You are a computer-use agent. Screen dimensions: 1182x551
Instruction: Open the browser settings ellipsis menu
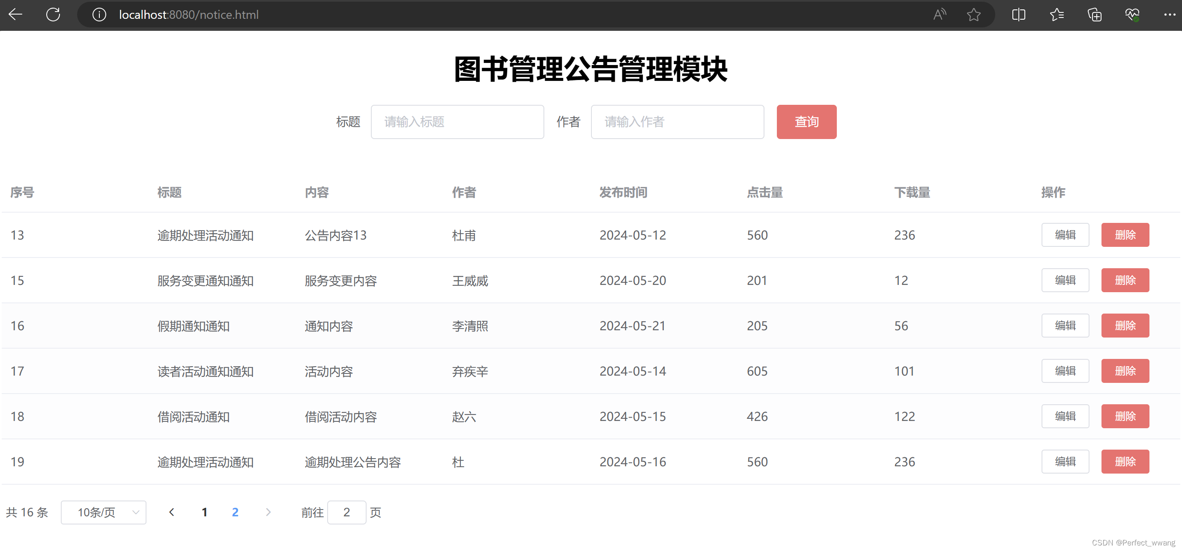1169,15
